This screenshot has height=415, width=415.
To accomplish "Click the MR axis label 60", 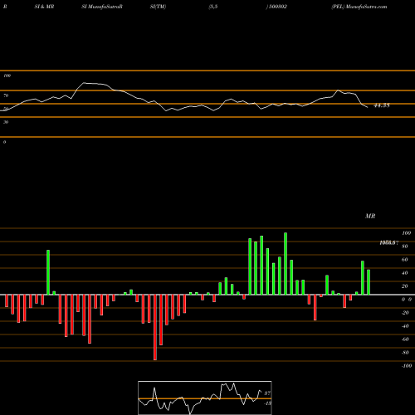I will tap(405, 260).
